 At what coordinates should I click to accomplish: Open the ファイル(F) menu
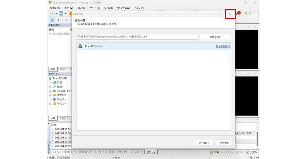point(54,8)
